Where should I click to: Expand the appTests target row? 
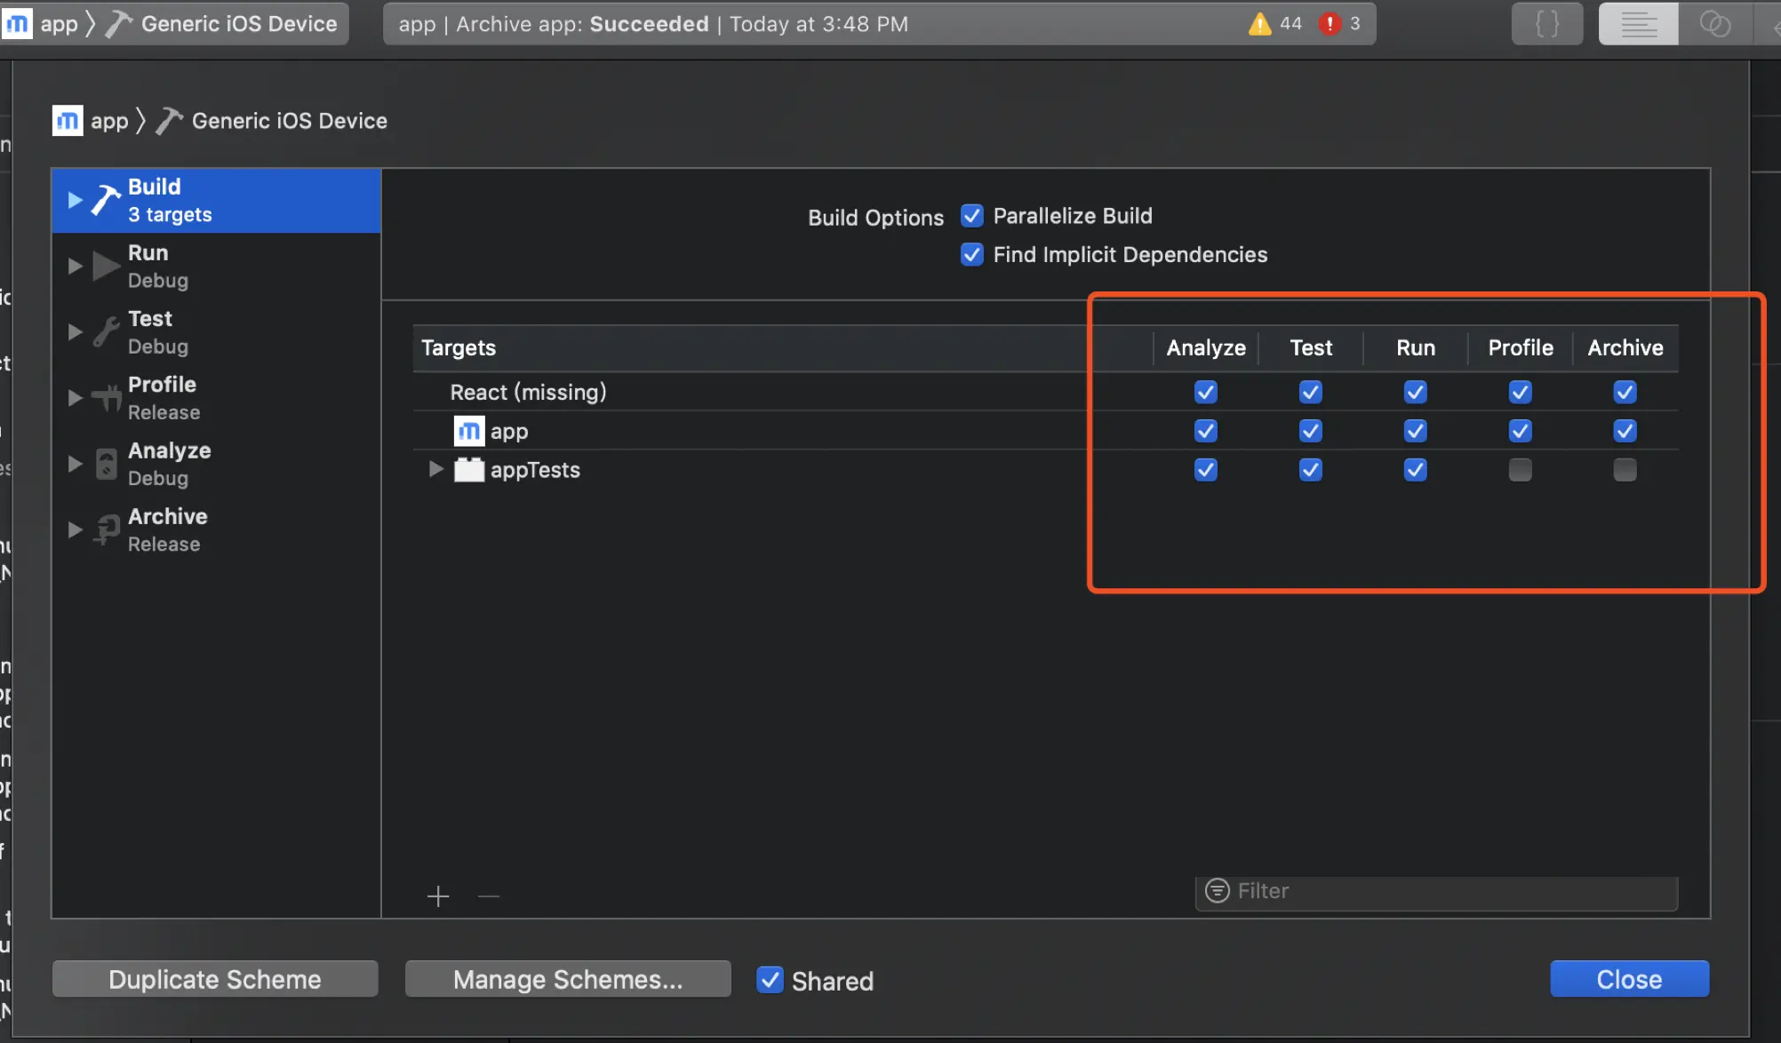click(x=435, y=469)
